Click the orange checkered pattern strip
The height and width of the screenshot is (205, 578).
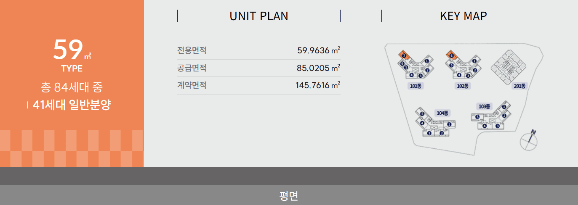(x=72, y=148)
